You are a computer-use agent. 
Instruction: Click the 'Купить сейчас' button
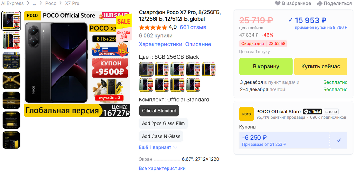321,66
